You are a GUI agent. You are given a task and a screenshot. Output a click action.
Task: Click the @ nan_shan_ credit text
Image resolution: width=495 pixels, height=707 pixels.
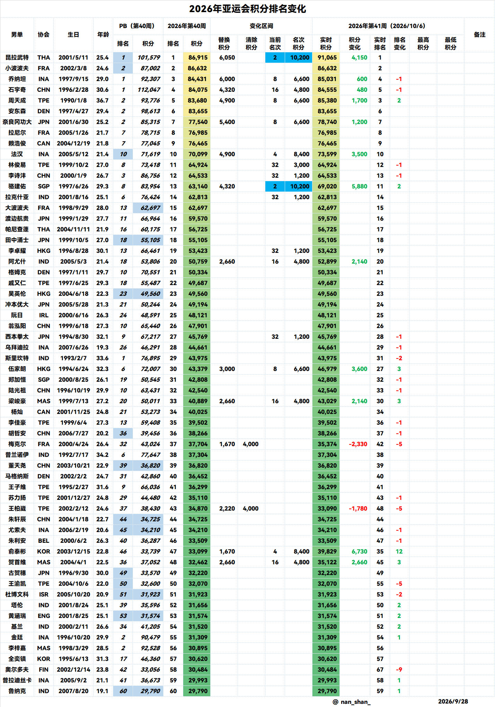pos(351,702)
